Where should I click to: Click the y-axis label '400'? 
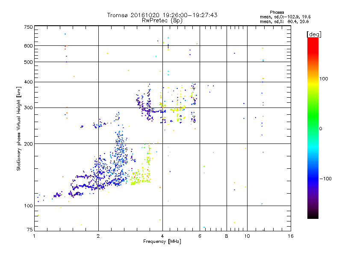28,82
